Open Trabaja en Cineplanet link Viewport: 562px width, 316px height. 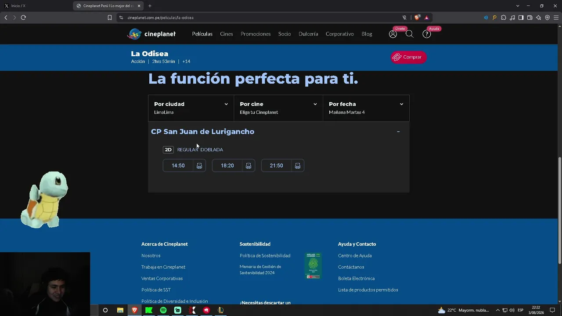pyautogui.click(x=163, y=267)
